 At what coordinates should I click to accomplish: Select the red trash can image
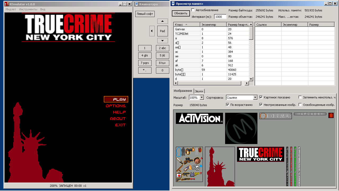[x=331, y=115]
